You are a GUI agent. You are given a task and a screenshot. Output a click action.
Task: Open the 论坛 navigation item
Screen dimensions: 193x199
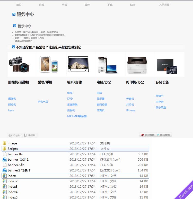133,5
